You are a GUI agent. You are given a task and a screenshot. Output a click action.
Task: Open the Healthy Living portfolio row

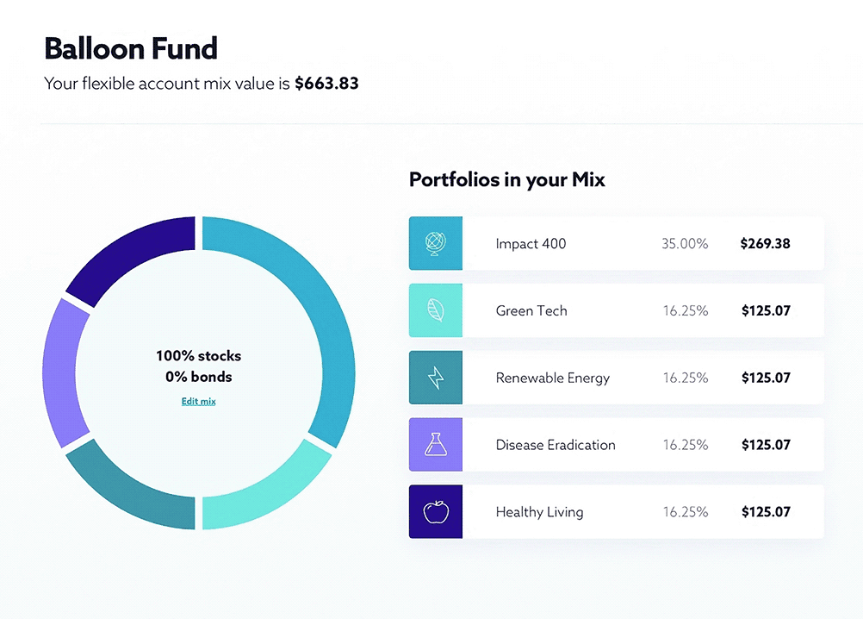(x=617, y=511)
